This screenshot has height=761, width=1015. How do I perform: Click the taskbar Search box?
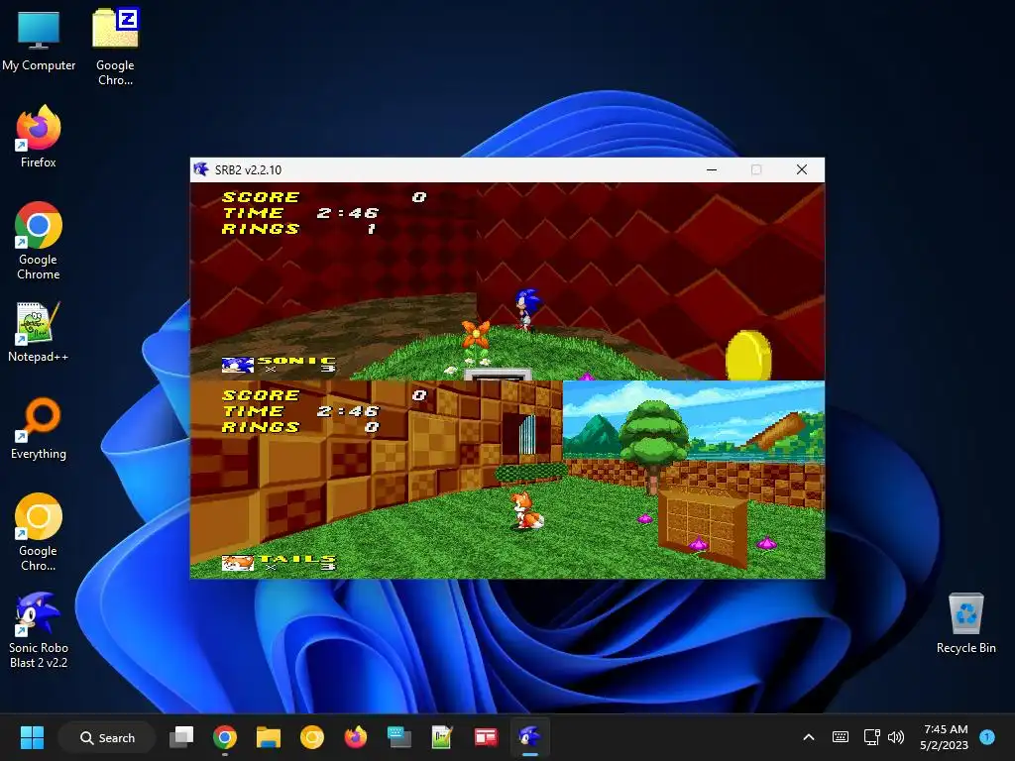click(107, 737)
